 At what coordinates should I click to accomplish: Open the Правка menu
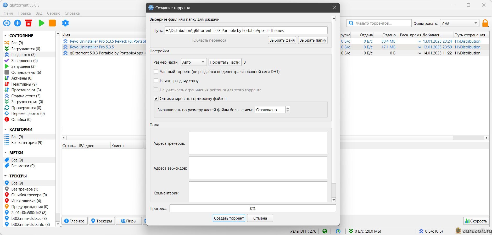[24, 13]
